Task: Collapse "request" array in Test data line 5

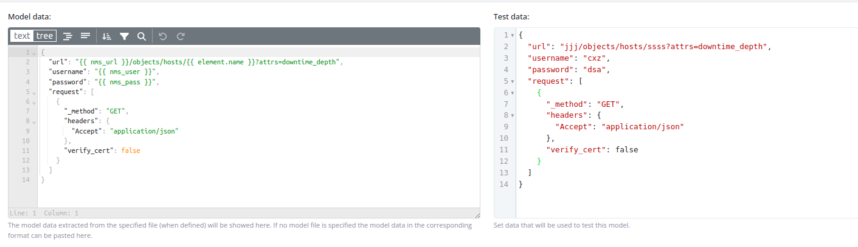Action: pos(513,81)
